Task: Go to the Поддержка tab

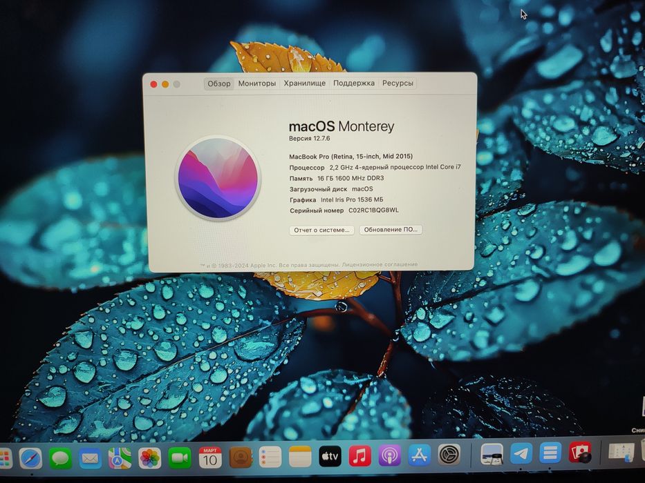Action: (354, 83)
